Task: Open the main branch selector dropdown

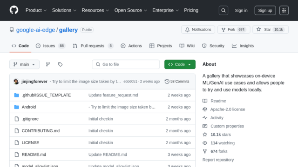Action: [x=25, y=64]
